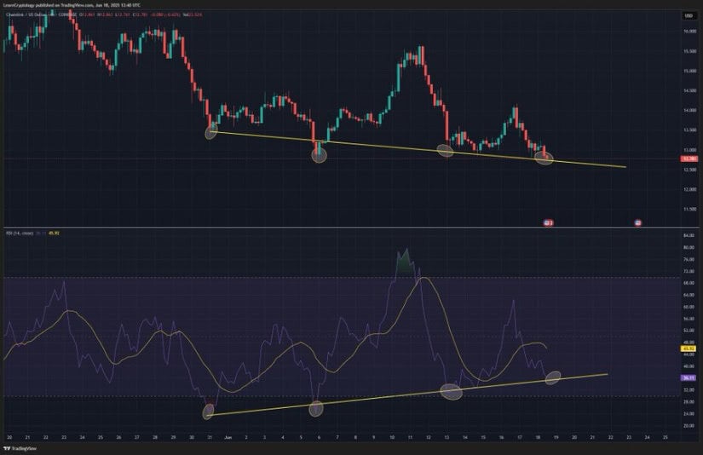Image resolution: width=703 pixels, height=455 pixels.
Task: Click the 76.00 RSI axis label
Action: 689,260
